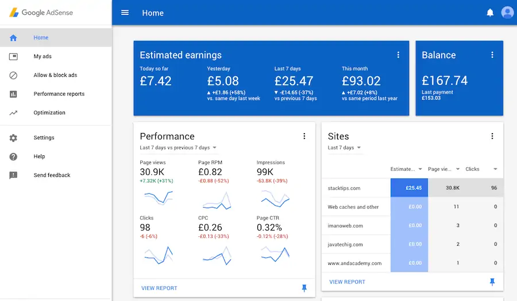The width and height of the screenshot is (517, 301).
Task: Open Balance card three-dot menu
Action: (492, 55)
